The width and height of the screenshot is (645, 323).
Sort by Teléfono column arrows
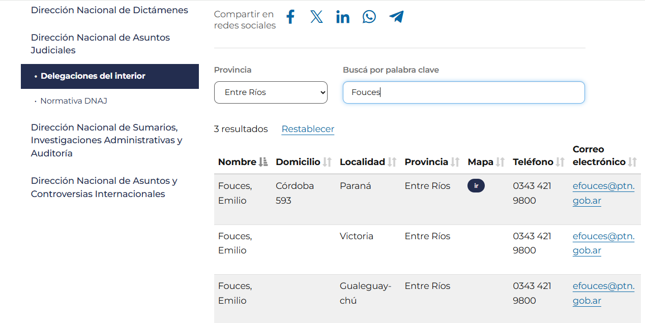click(x=560, y=162)
